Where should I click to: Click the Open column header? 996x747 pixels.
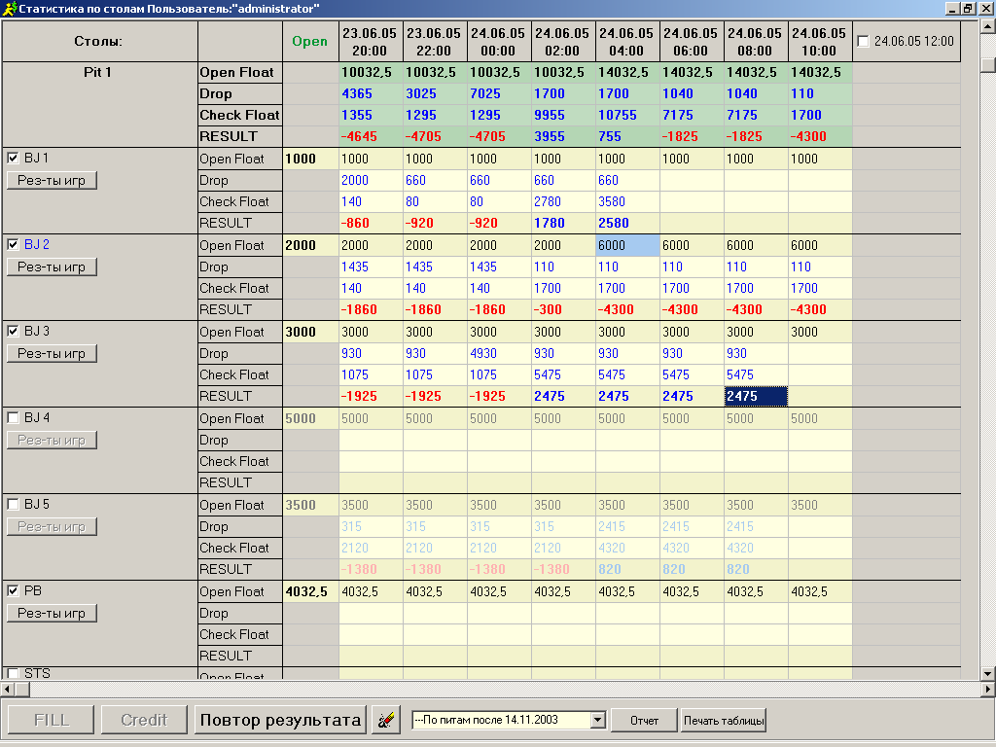click(310, 41)
